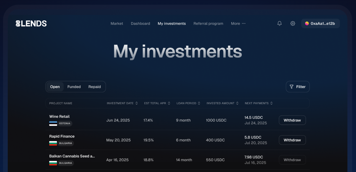The image size is (356, 172).
Task: Open the notification bell
Action: coord(279,23)
